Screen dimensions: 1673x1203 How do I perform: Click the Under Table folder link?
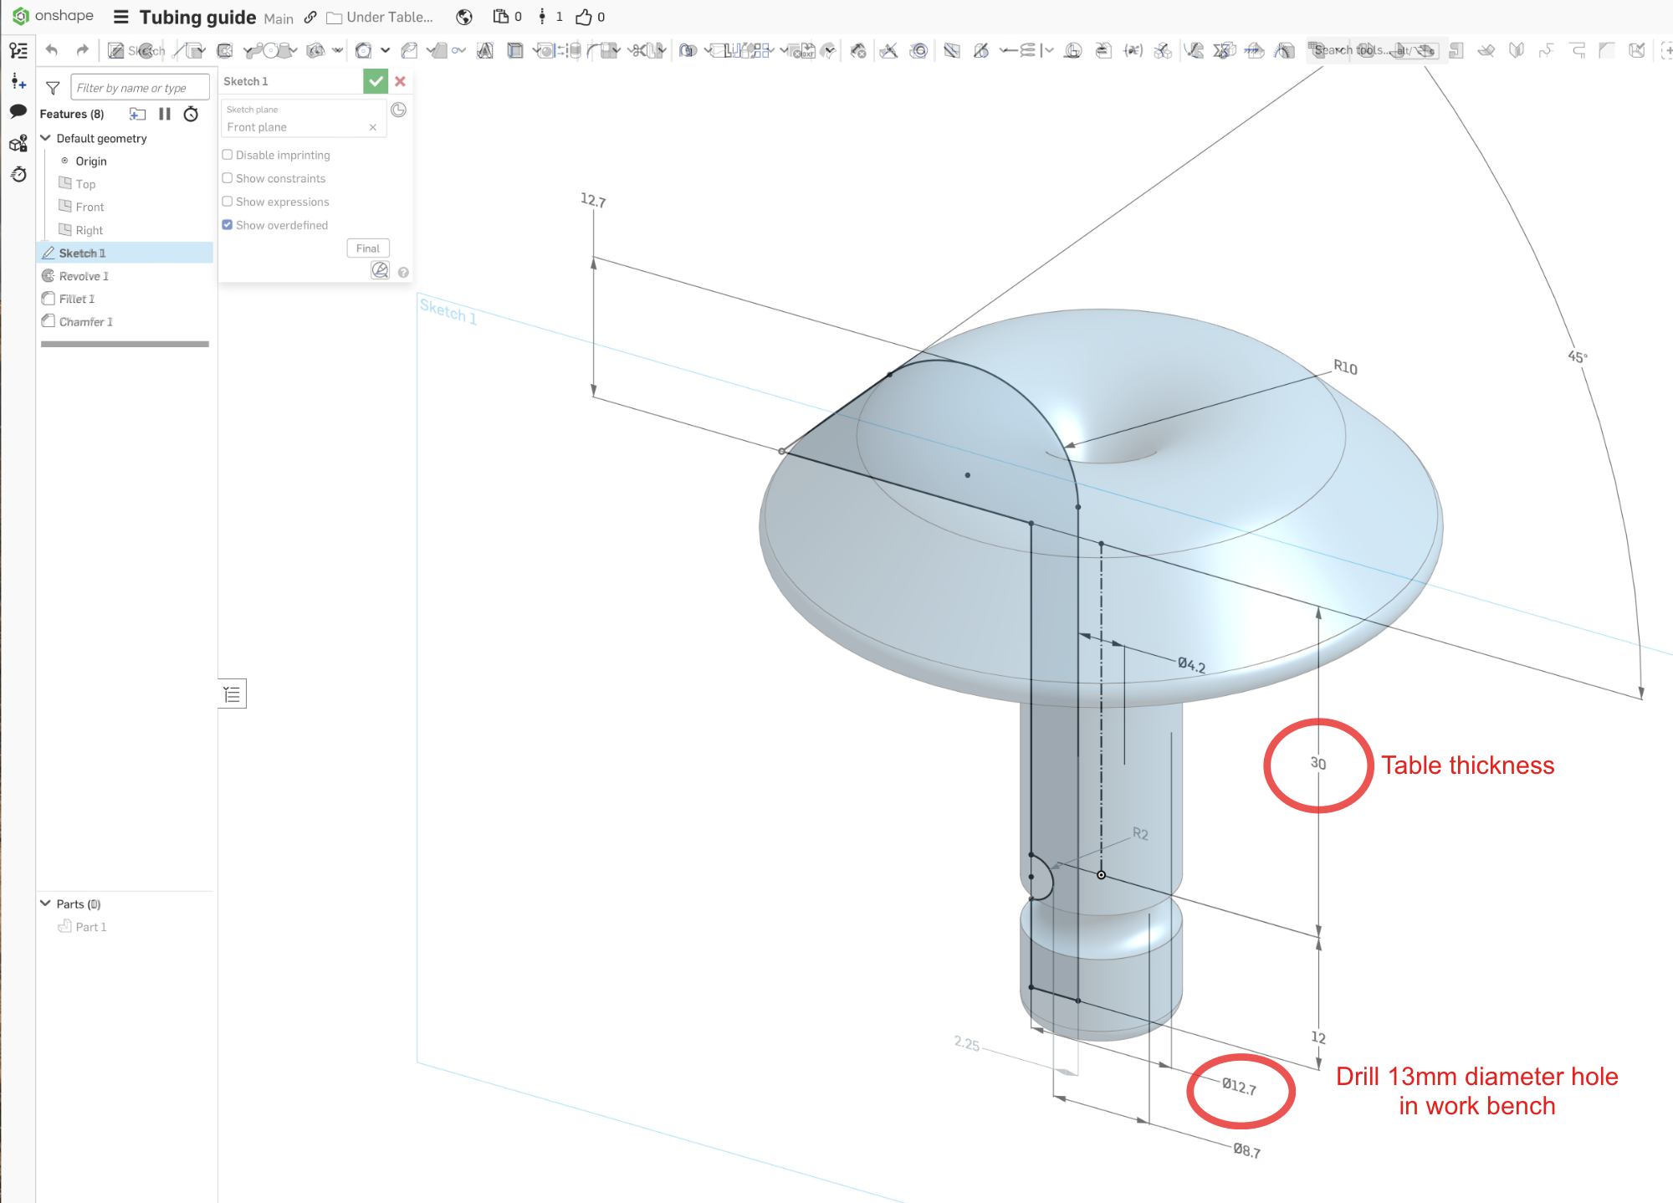click(x=381, y=17)
